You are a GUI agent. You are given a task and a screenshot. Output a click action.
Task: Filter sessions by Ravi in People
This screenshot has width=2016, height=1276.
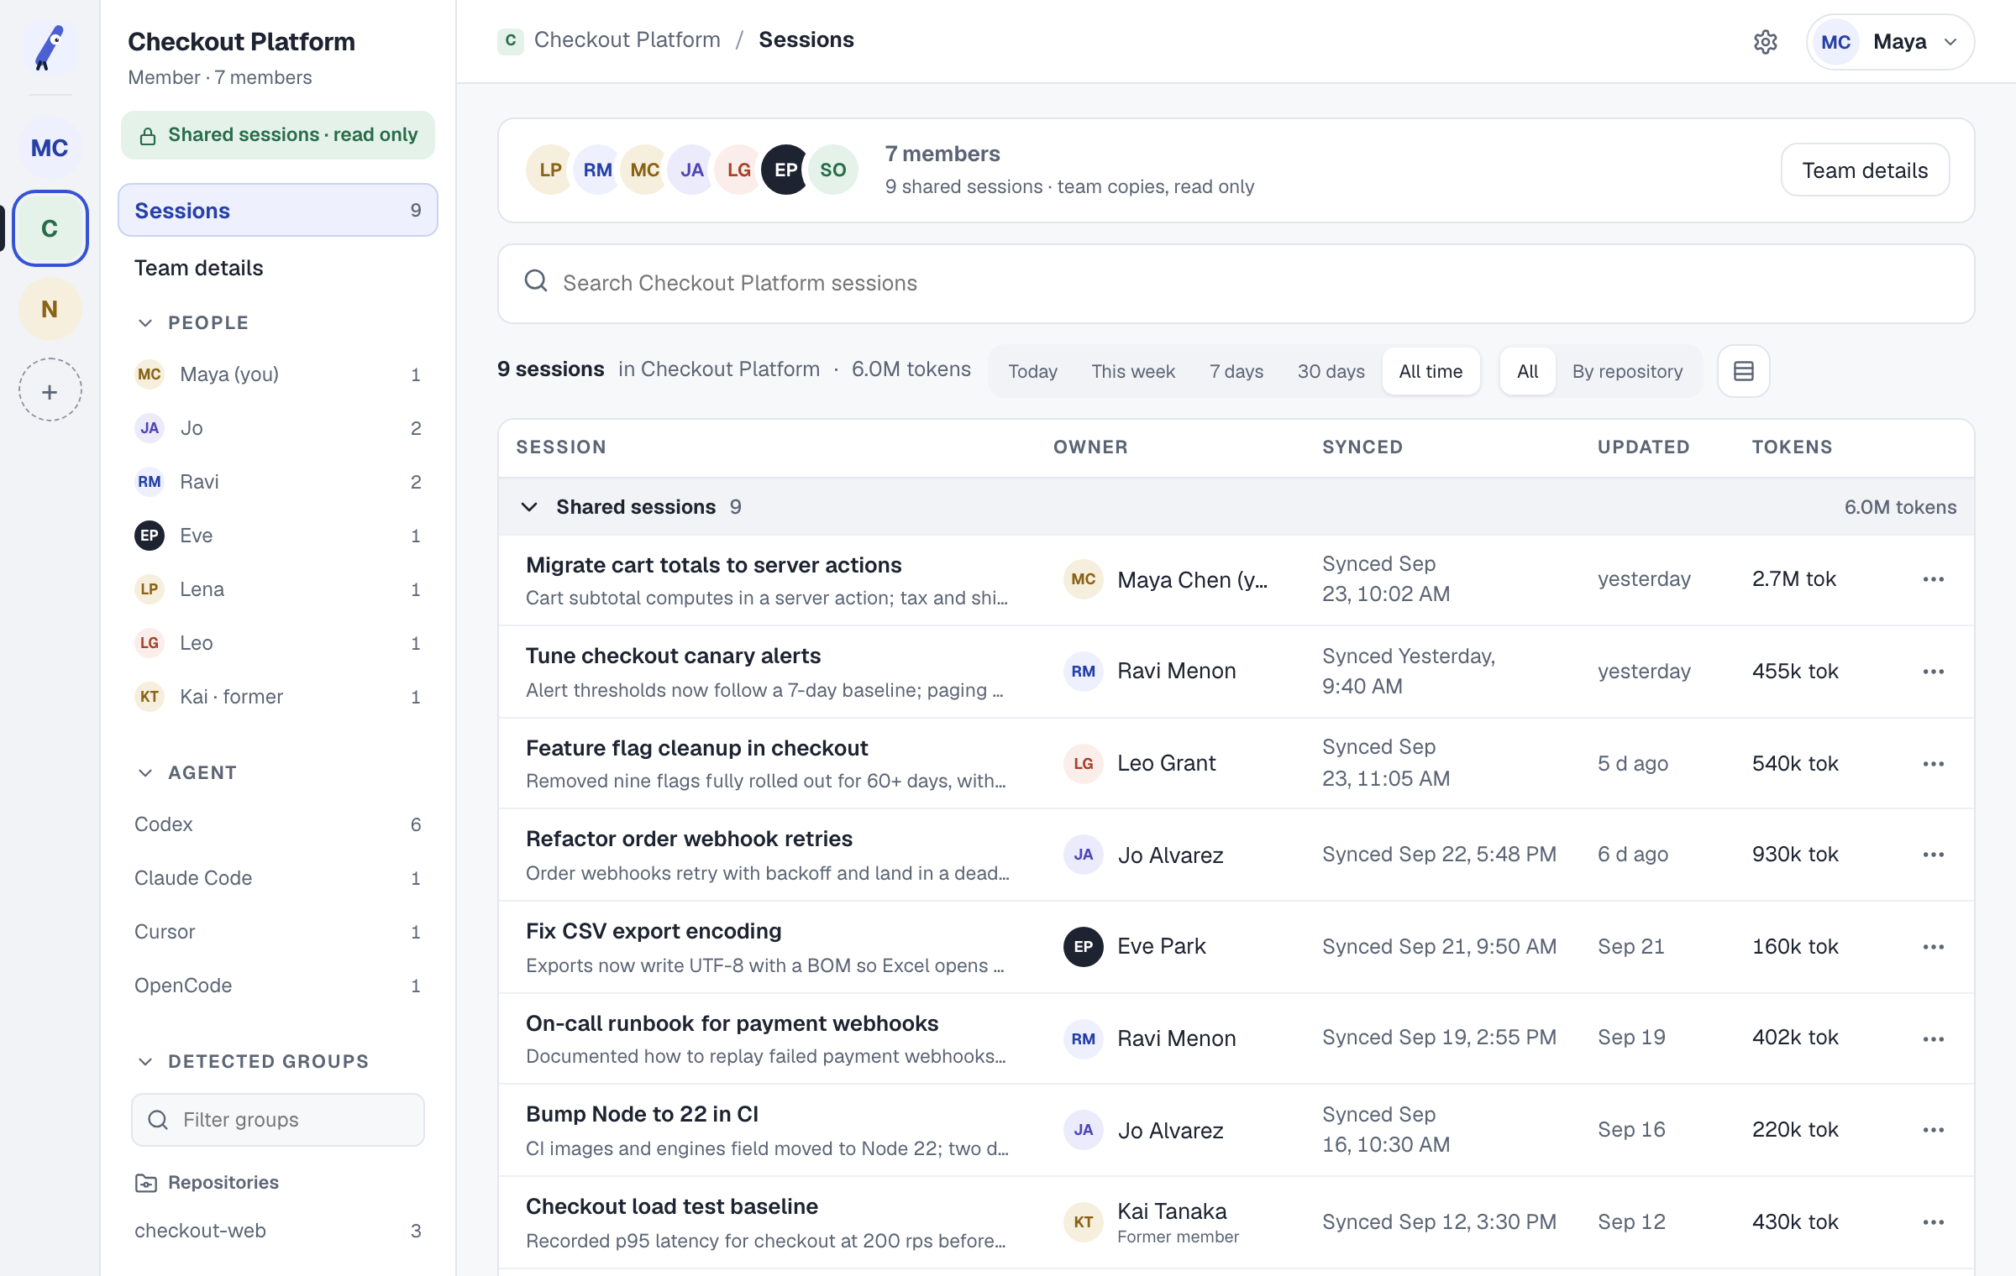(x=278, y=482)
